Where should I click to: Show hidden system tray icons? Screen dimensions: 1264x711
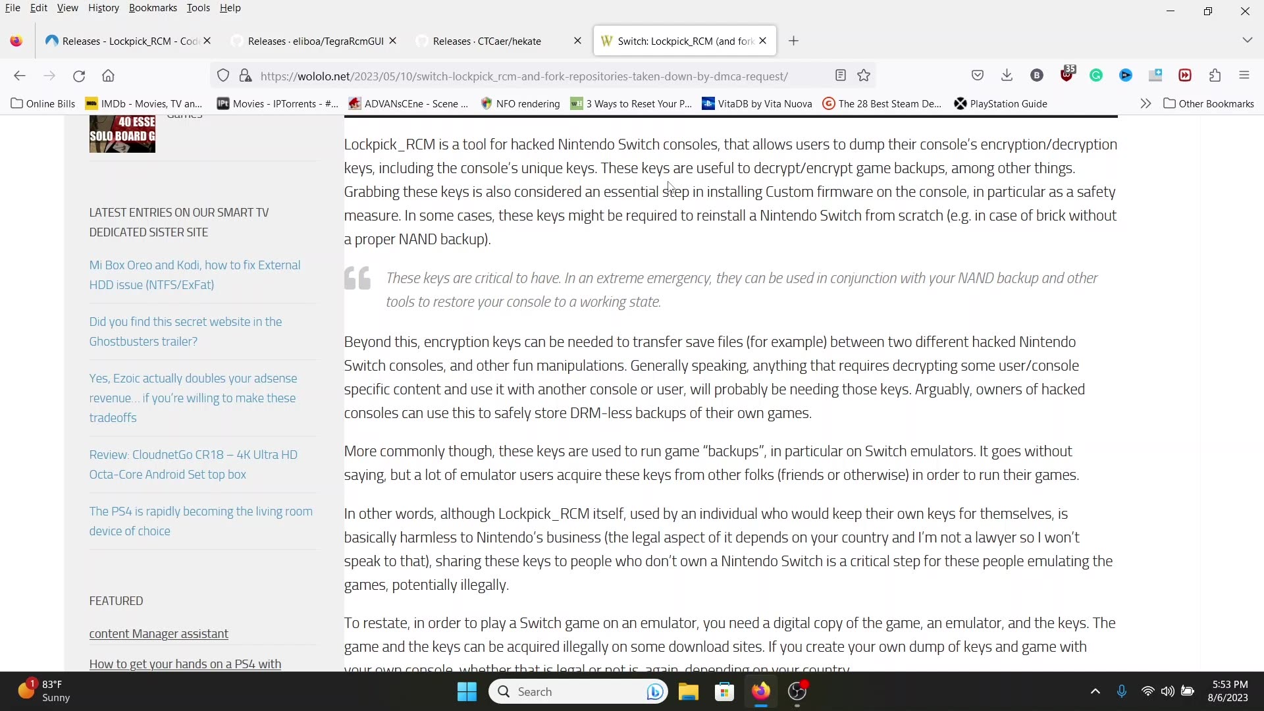(1095, 691)
